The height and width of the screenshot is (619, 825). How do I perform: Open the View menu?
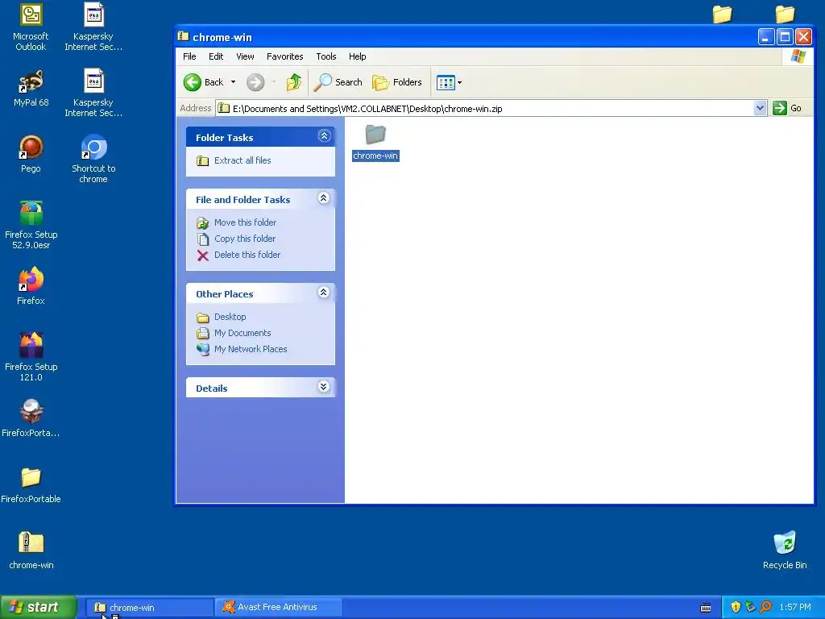coord(245,56)
